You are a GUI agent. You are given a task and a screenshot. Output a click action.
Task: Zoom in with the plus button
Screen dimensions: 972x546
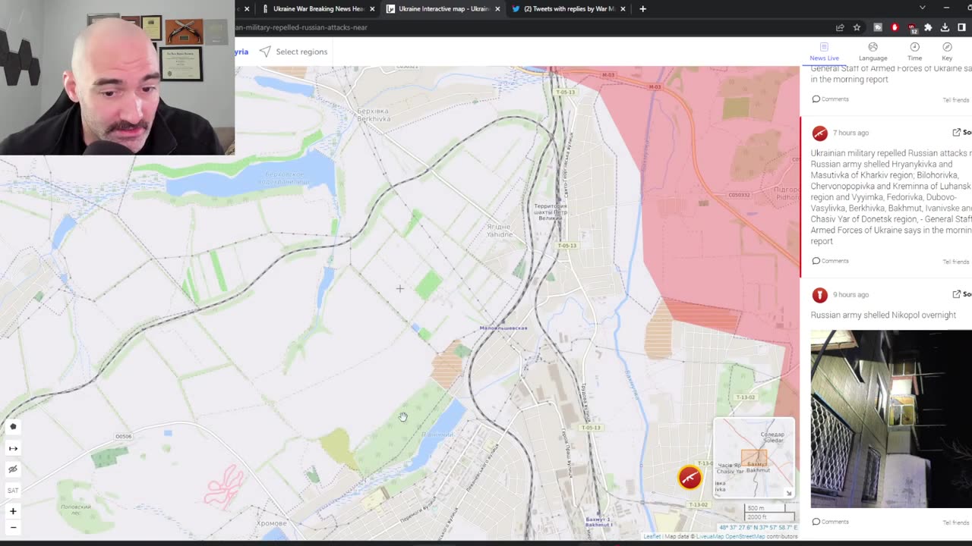click(x=13, y=511)
